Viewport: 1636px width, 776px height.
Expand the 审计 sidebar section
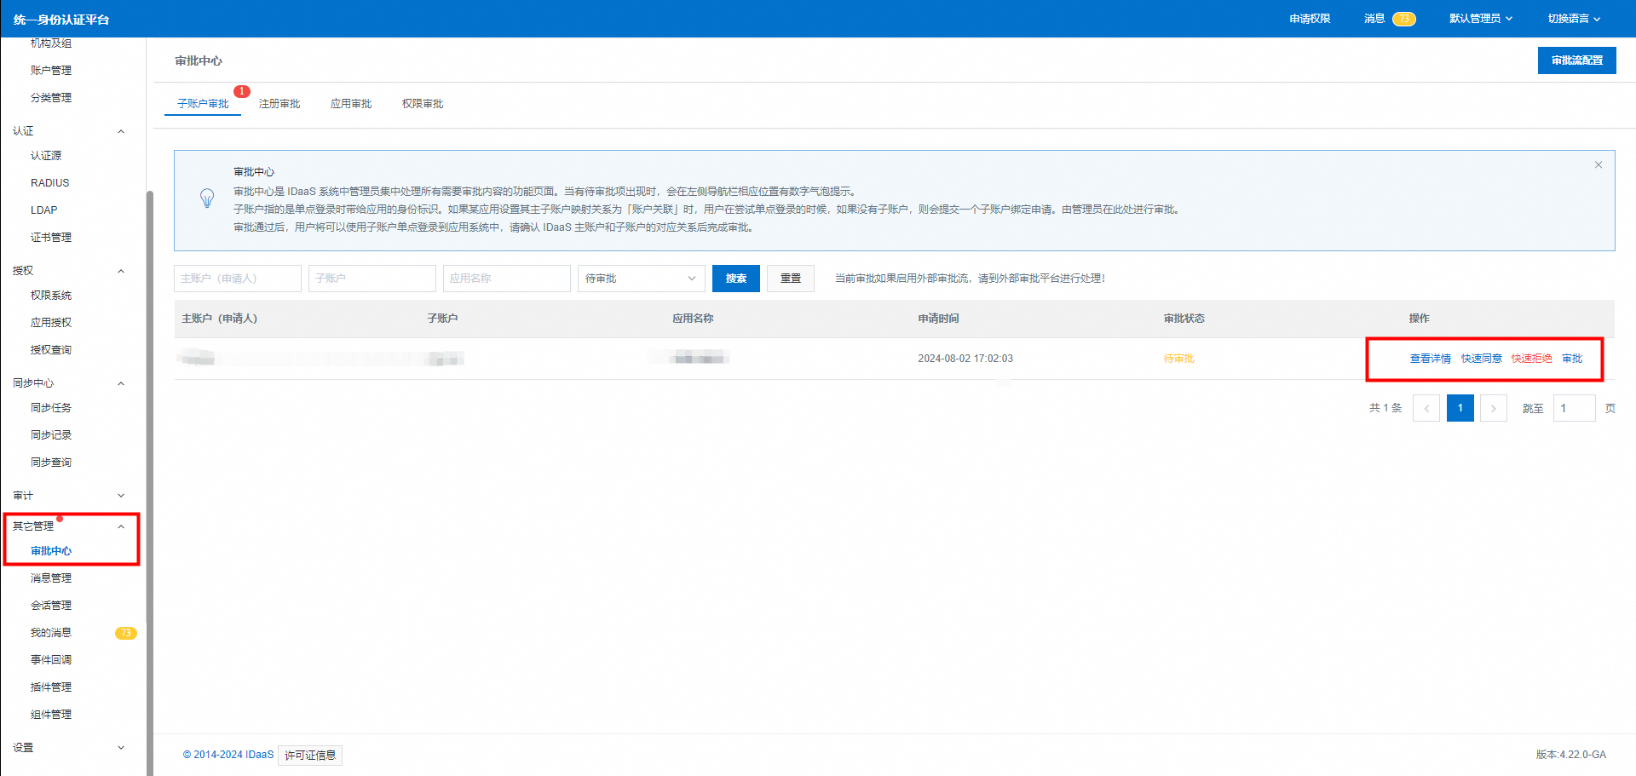pyautogui.click(x=120, y=496)
